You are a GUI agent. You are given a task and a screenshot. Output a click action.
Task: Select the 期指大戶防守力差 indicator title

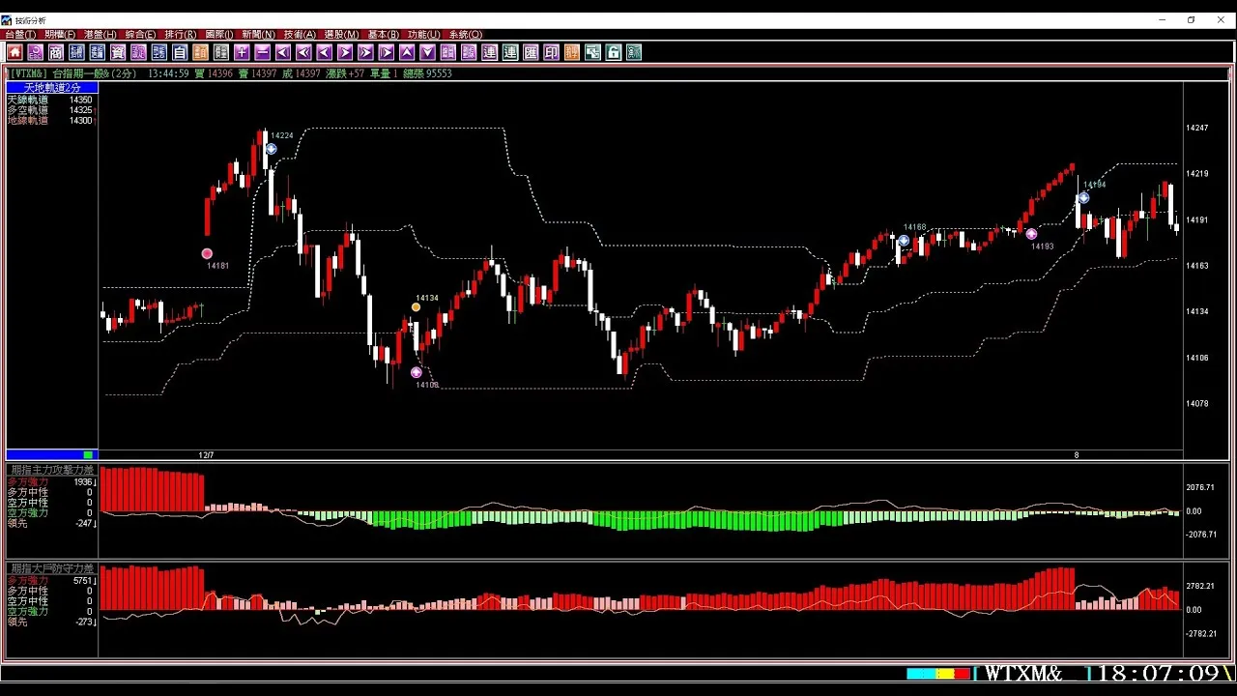(x=52, y=568)
